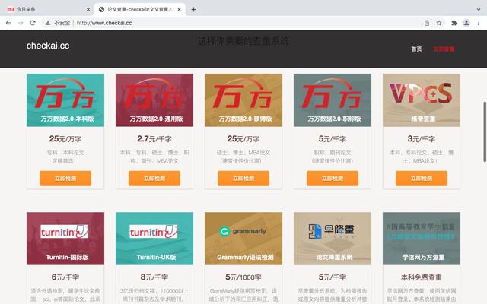The image size is (487, 304).
Task: Open the share icon in the address bar
Action: point(427,23)
